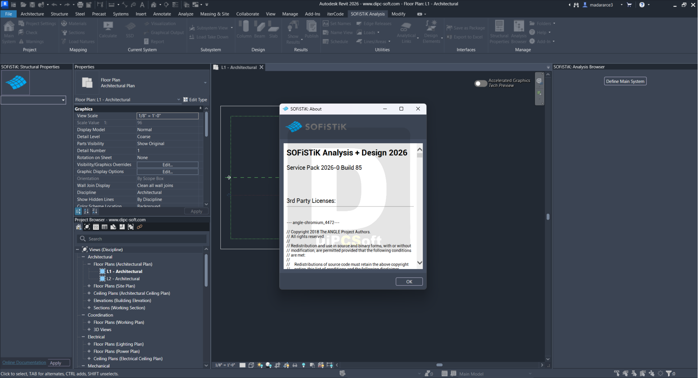Click the sun path icon in view control bar

click(260, 365)
